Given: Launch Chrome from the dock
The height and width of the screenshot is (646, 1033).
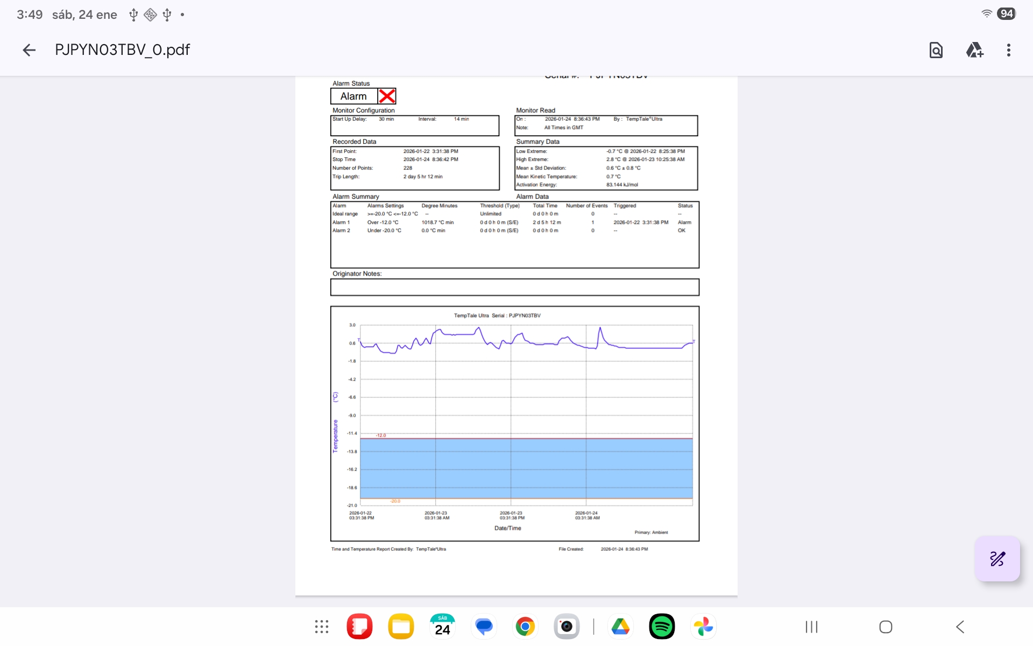Looking at the screenshot, I should [x=525, y=627].
